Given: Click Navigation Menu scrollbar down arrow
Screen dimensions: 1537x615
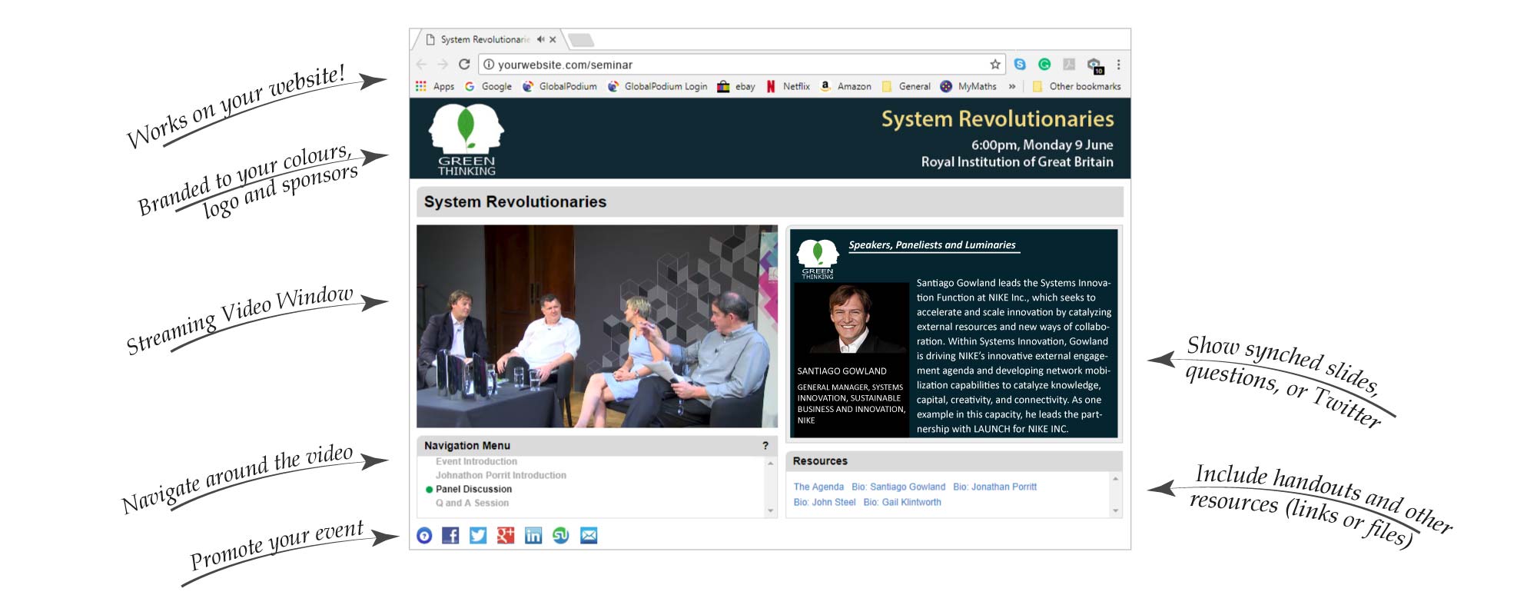Looking at the screenshot, I should coord(770,510).
